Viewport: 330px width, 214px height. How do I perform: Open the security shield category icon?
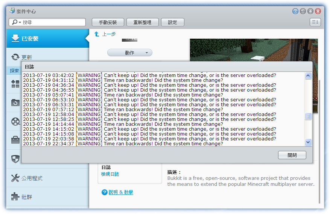click(x=15, y=159)
